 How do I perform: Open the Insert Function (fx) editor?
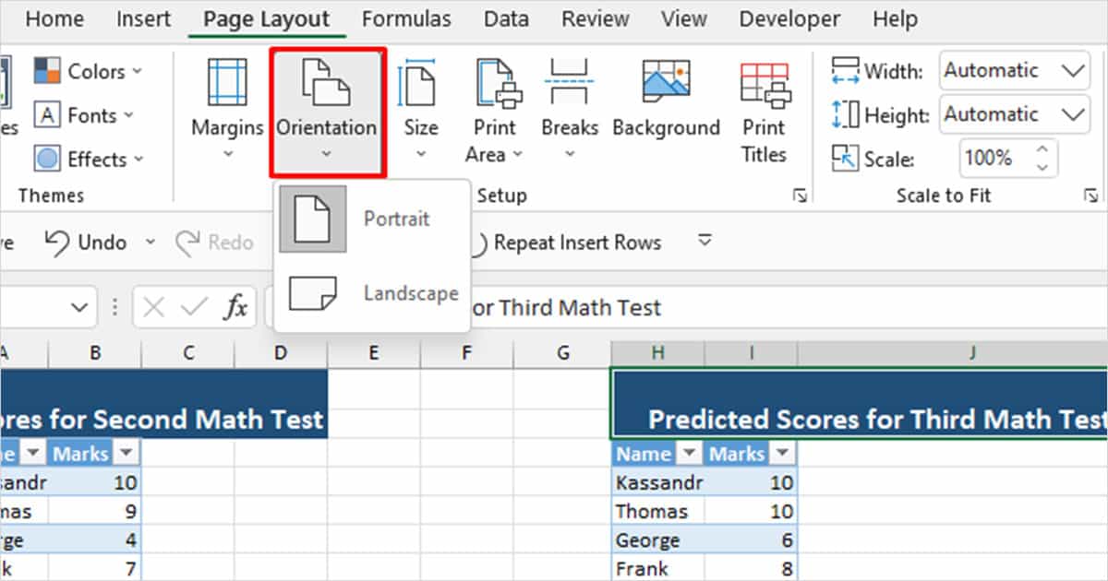(238, 307)
